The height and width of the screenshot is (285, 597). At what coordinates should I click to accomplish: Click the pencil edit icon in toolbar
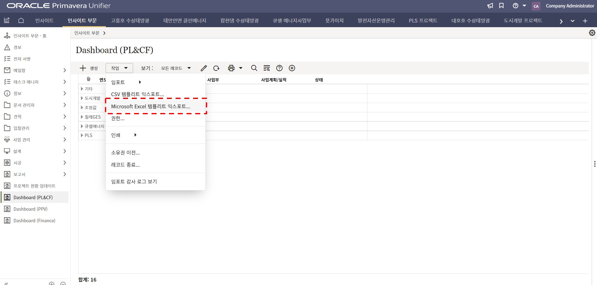(x=204, y=68)
